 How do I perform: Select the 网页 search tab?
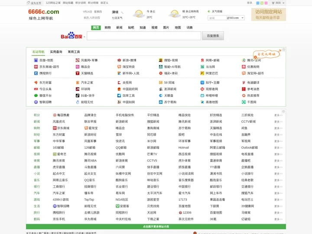point(96,27)
